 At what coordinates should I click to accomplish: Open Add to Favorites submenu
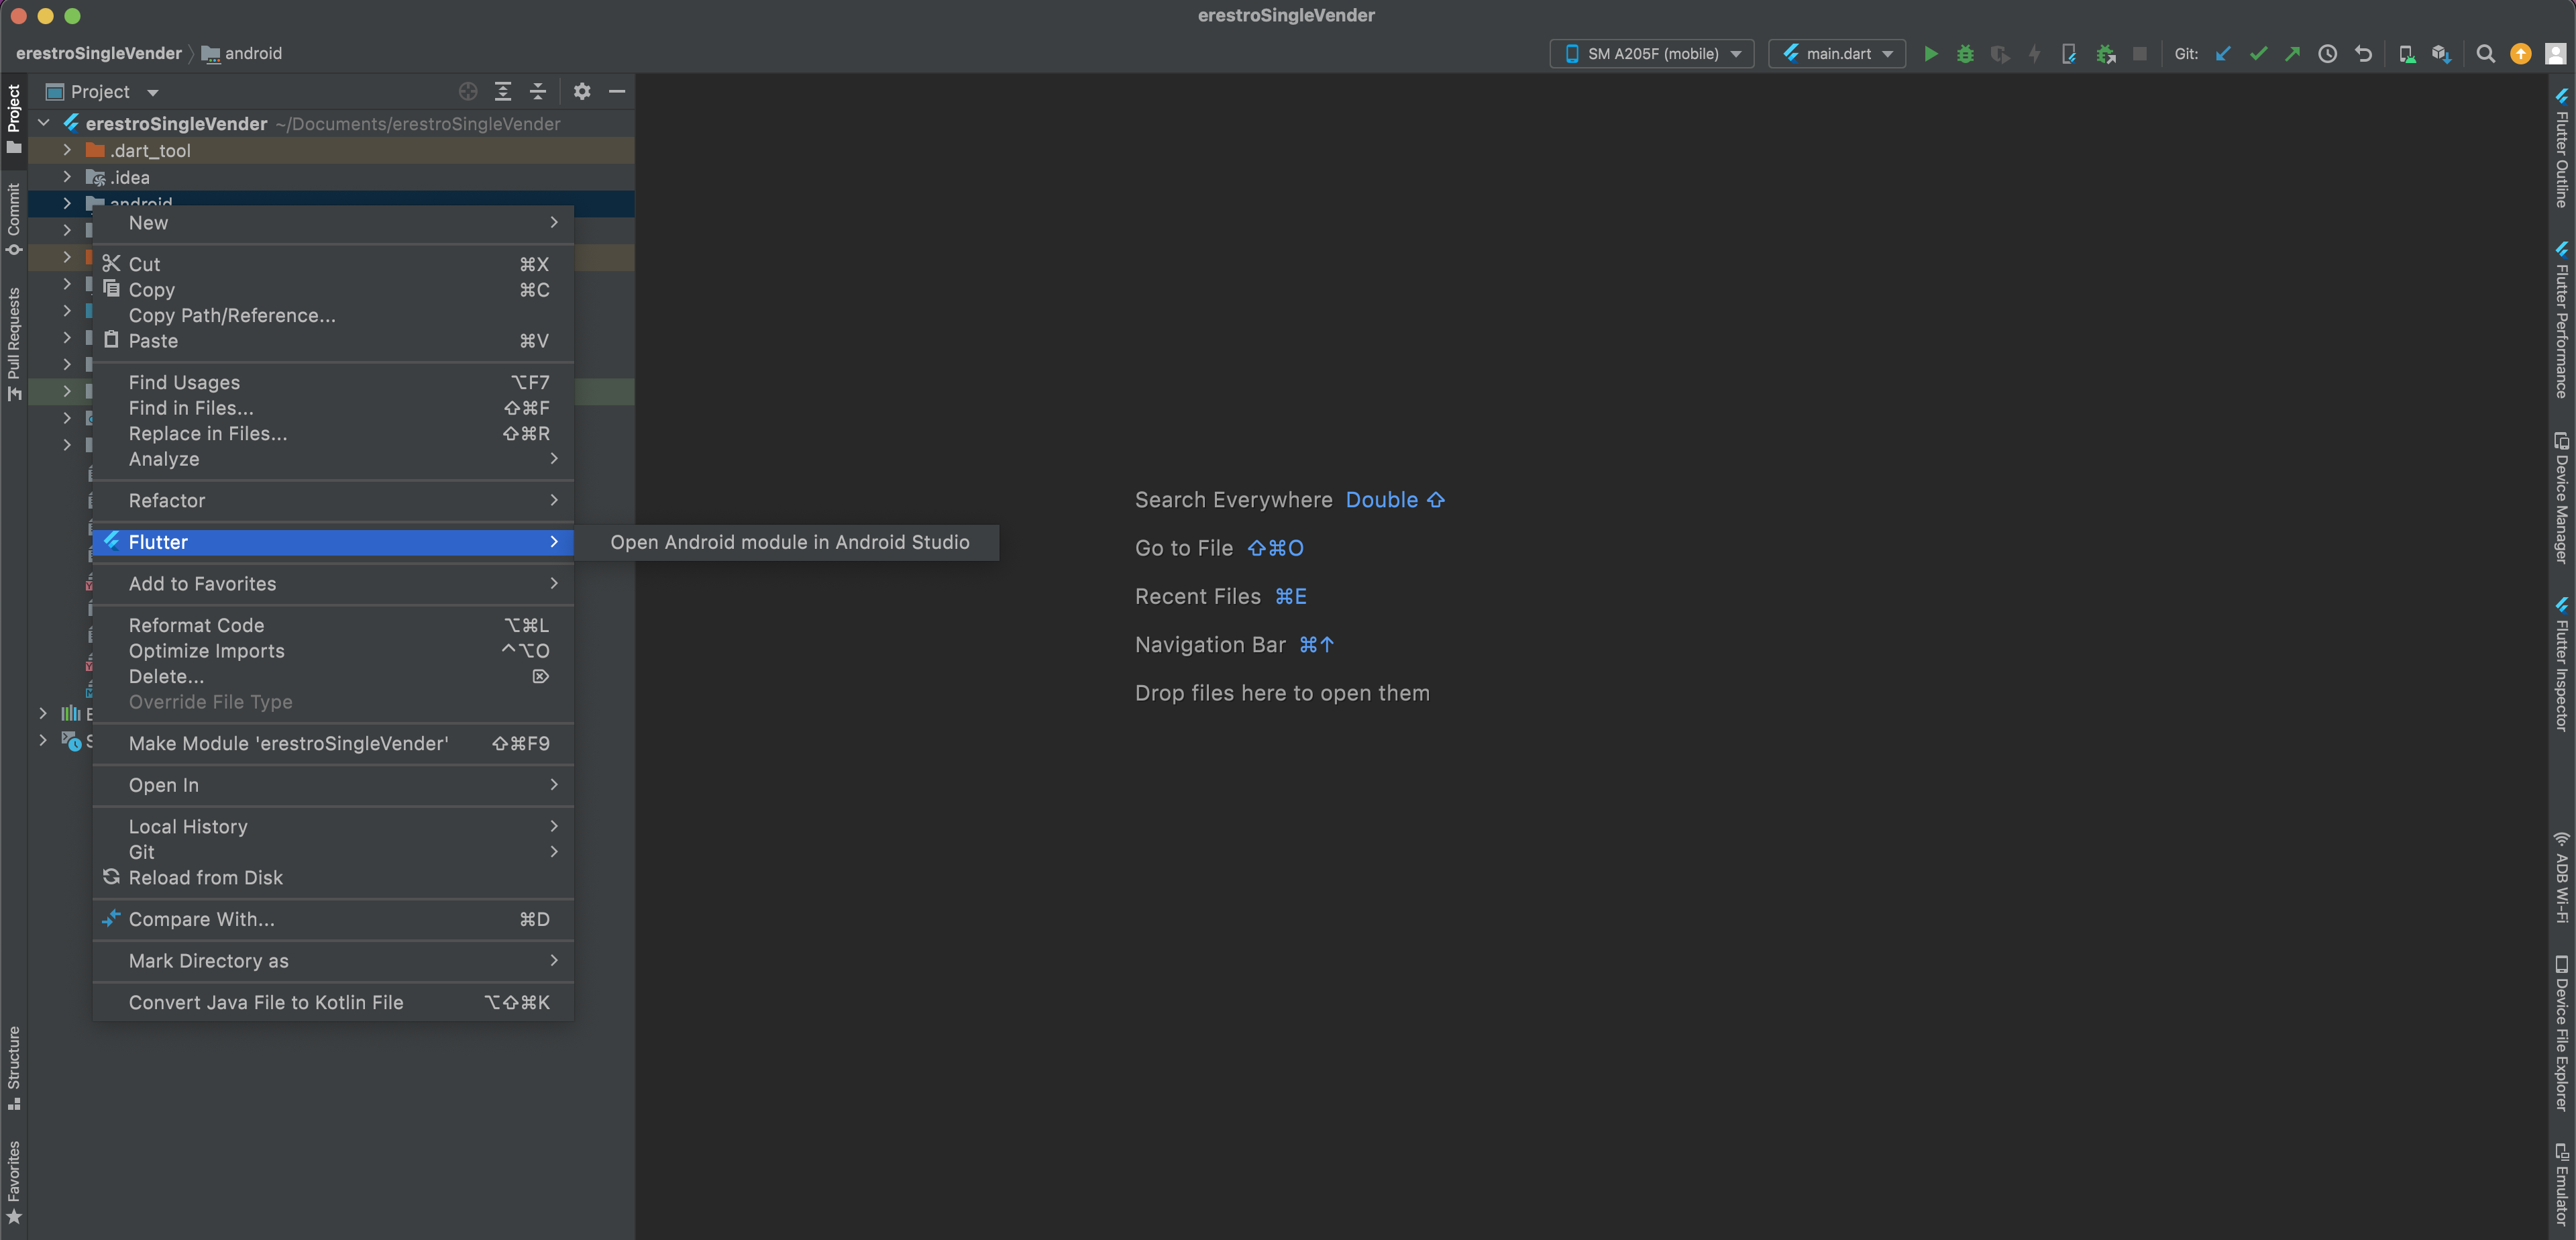click(333, 583)
